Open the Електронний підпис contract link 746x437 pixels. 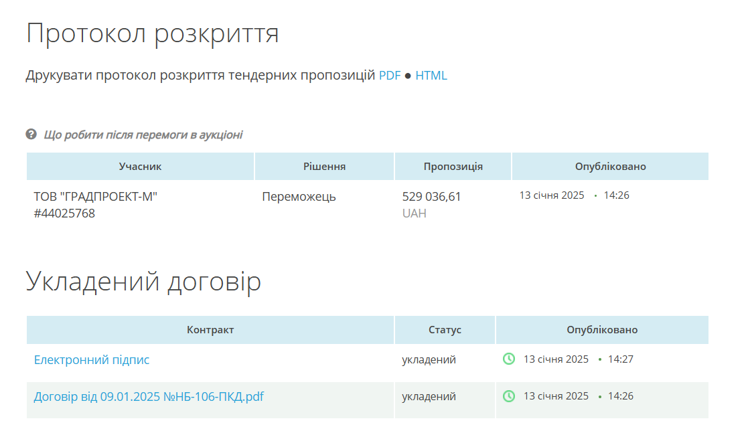(92, 360)
